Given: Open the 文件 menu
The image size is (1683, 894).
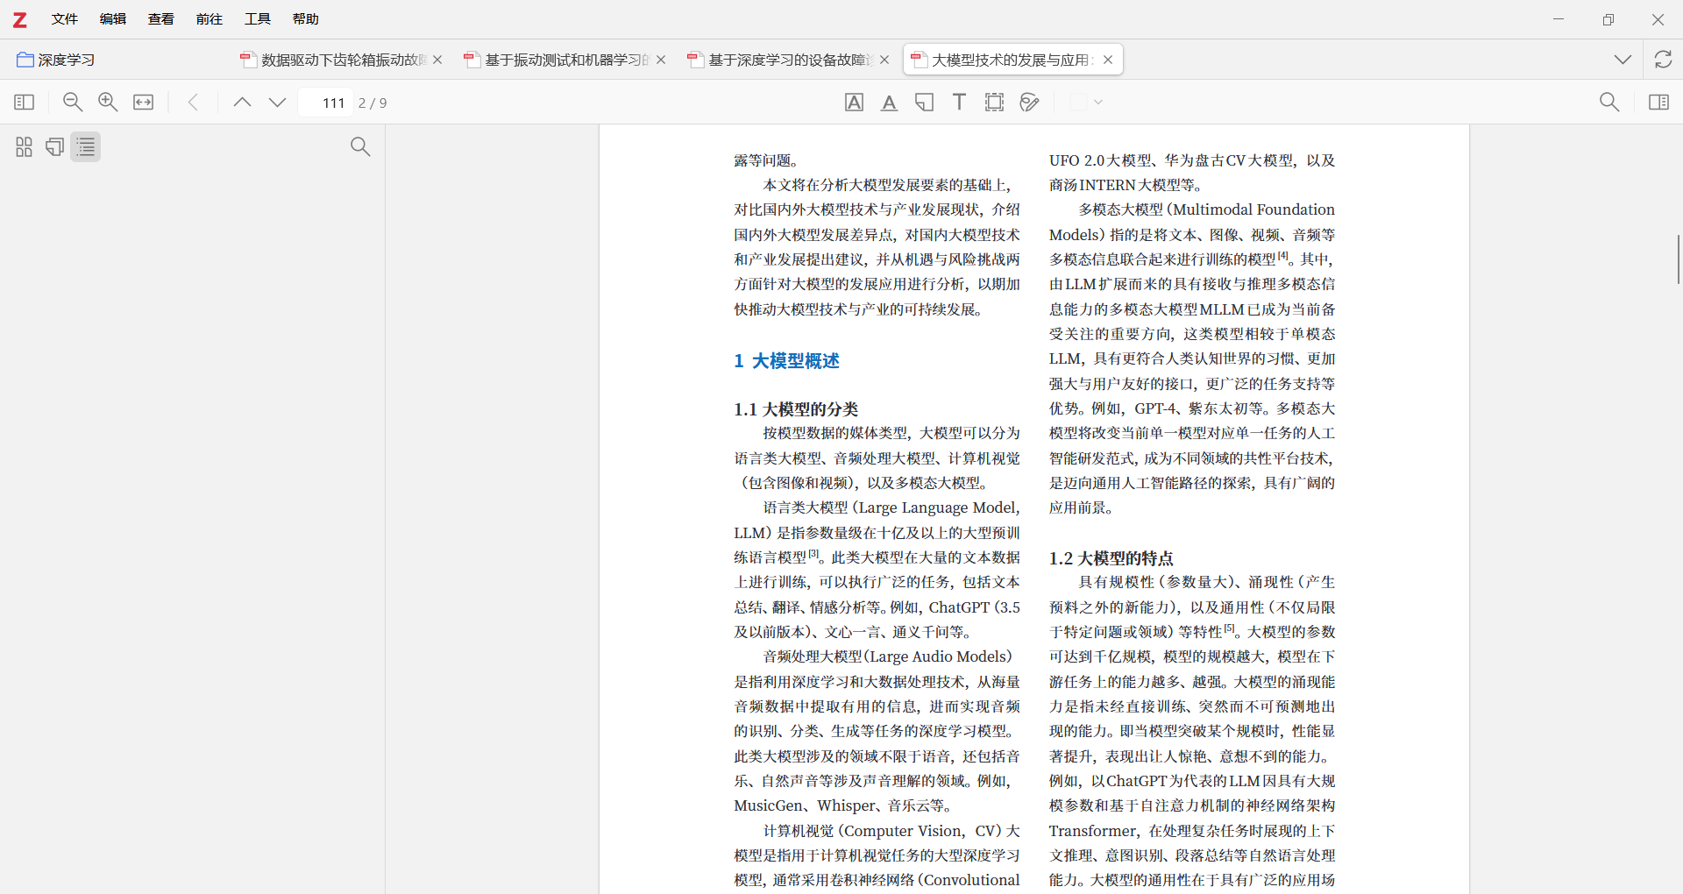Looking at the screenshot, I should pyautogui.click(x=65, y=19).
